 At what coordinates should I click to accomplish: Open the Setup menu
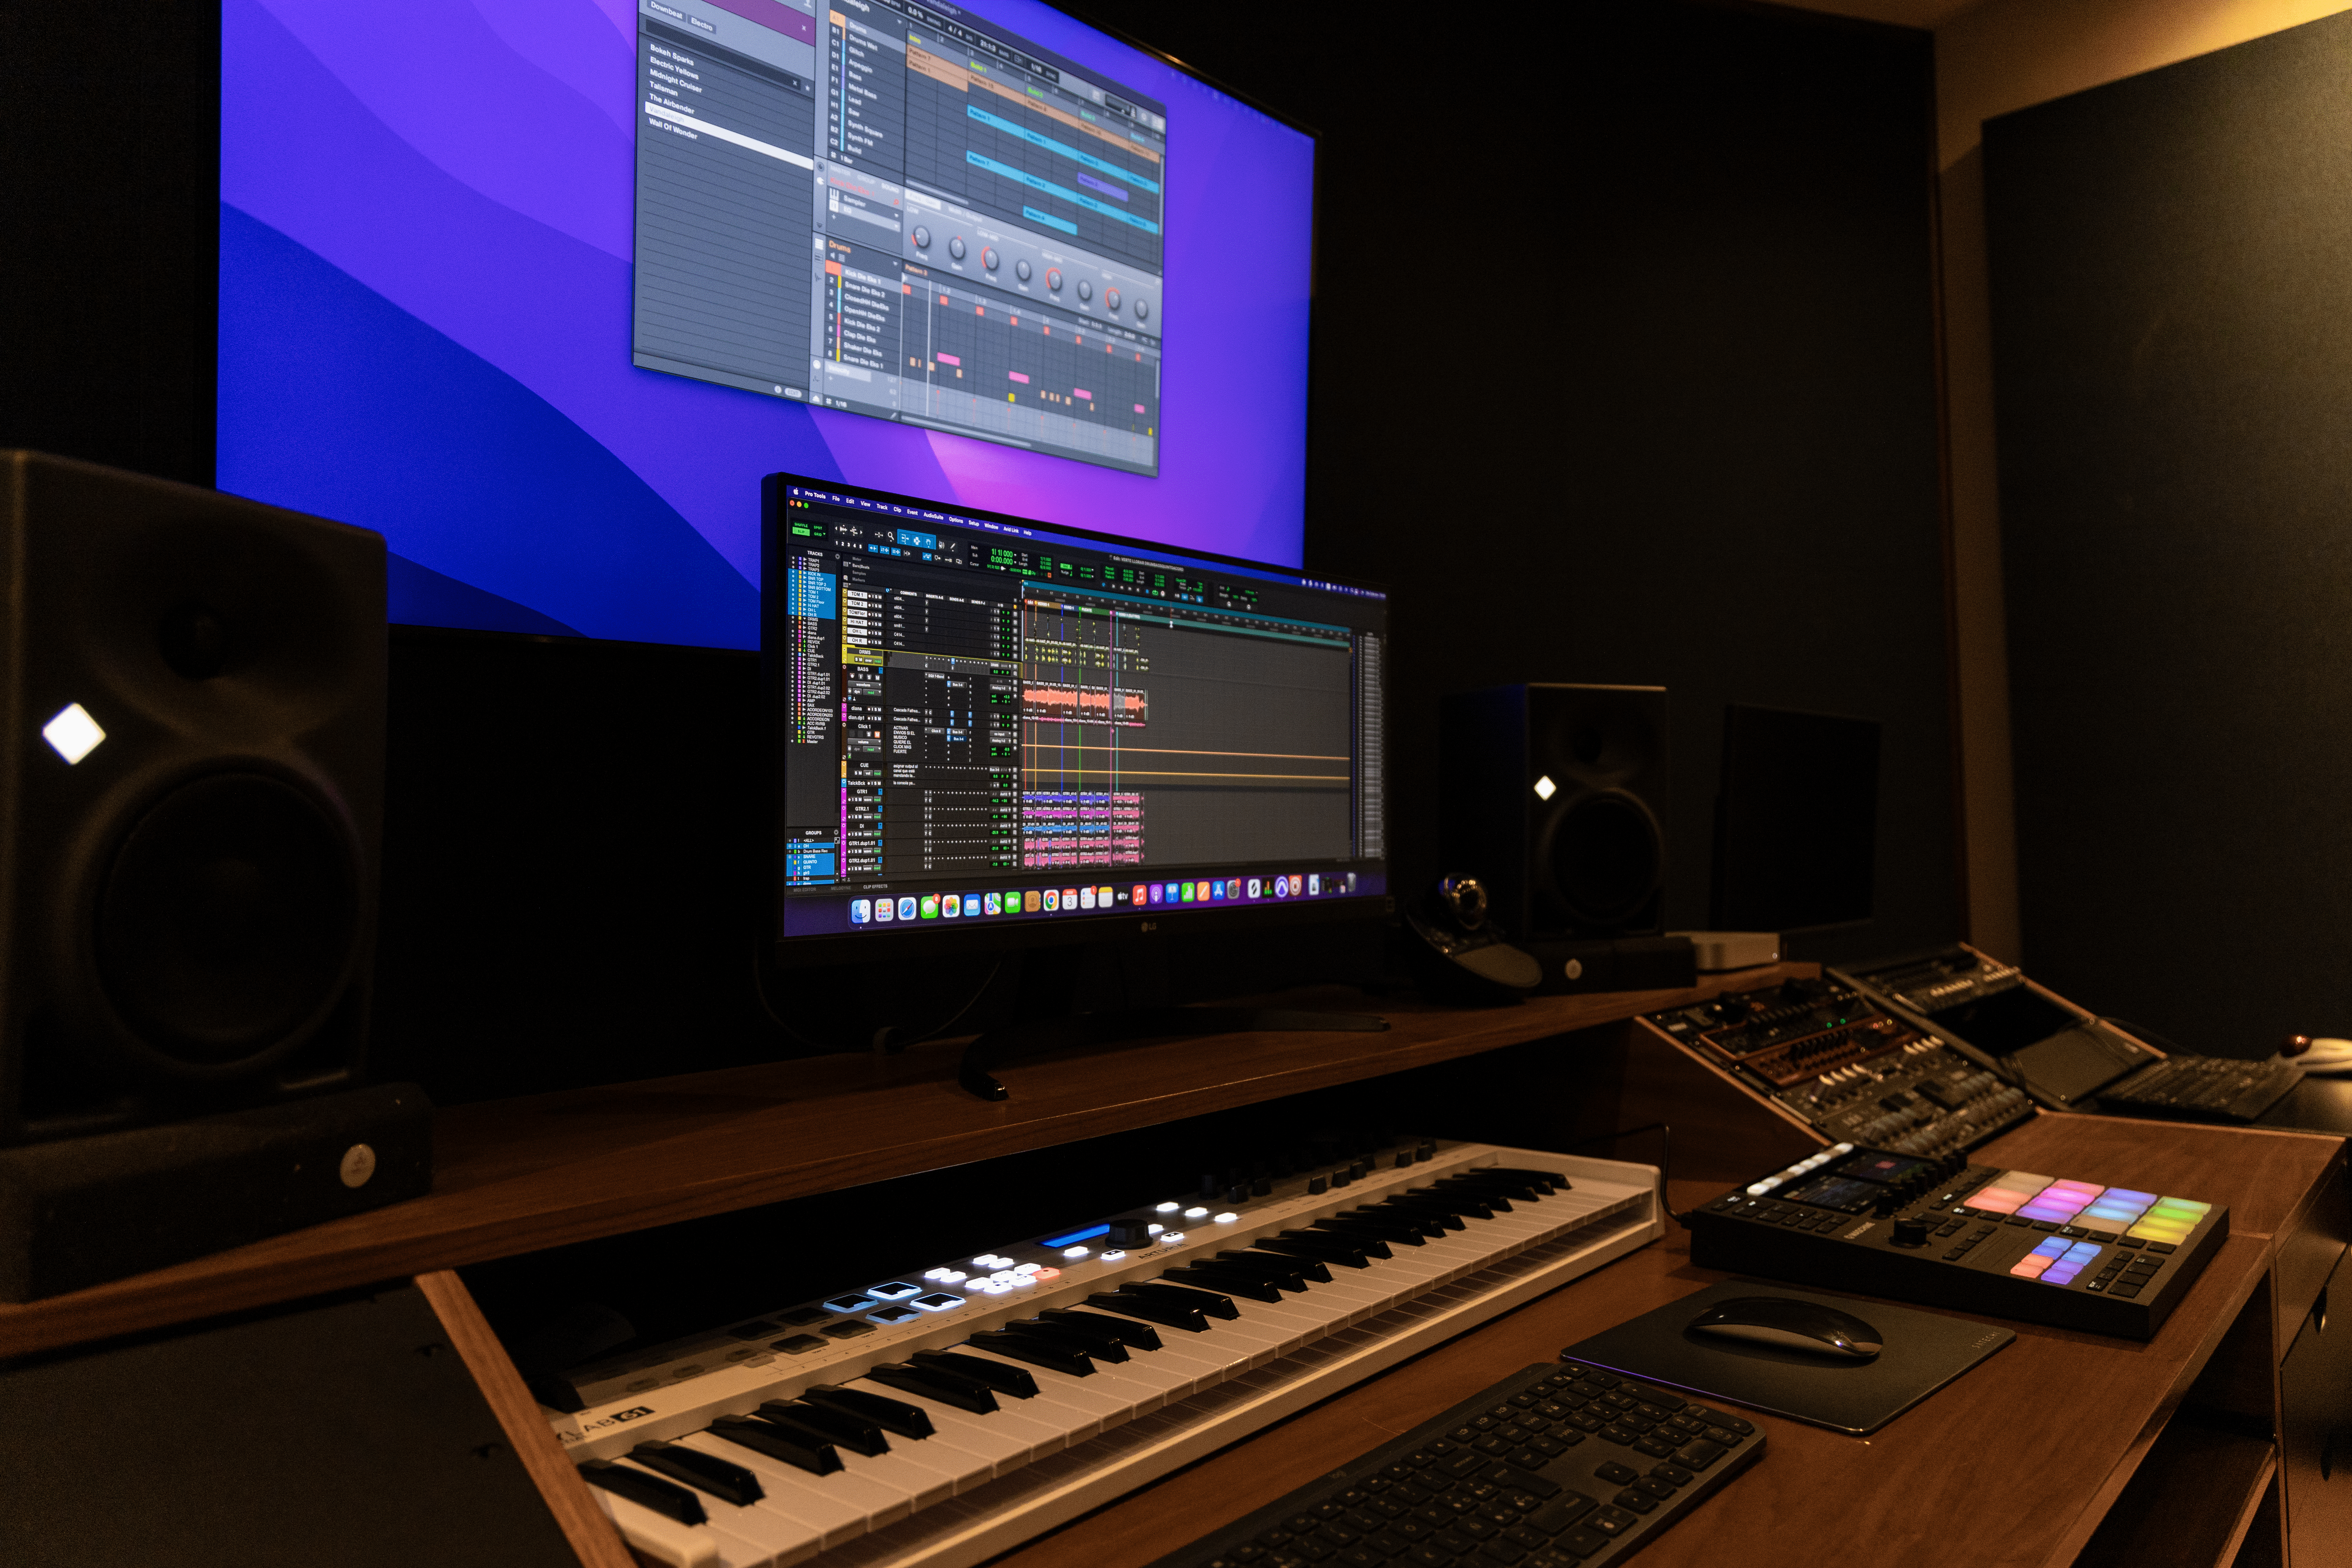(x=974, y=523)
